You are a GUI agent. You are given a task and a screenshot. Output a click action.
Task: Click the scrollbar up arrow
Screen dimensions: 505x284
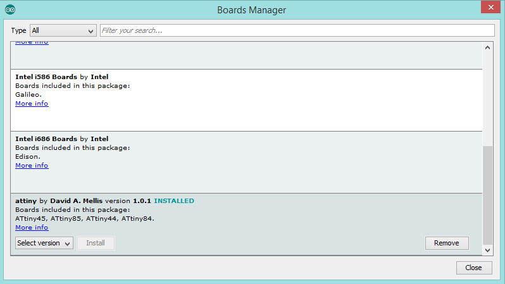click(487, 47)
